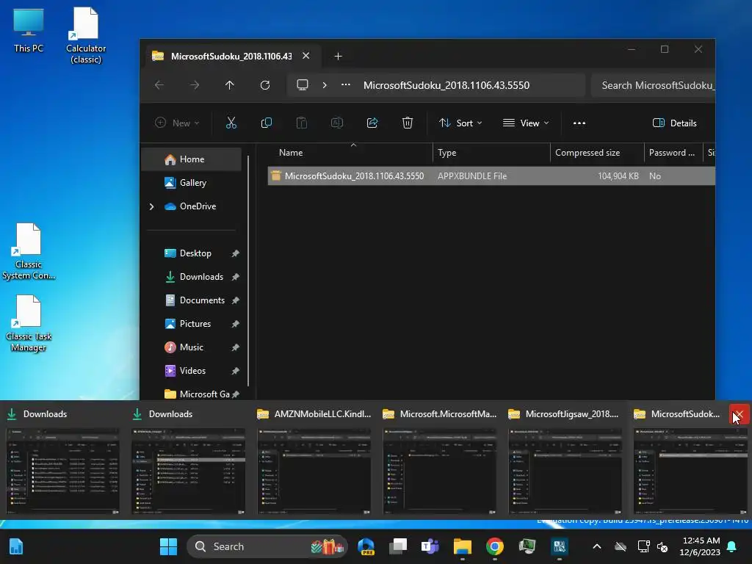Click the Paste clipboard icon in toolbar
The height and width of the screenshot is (564, 752).
[x=302, y=123]
